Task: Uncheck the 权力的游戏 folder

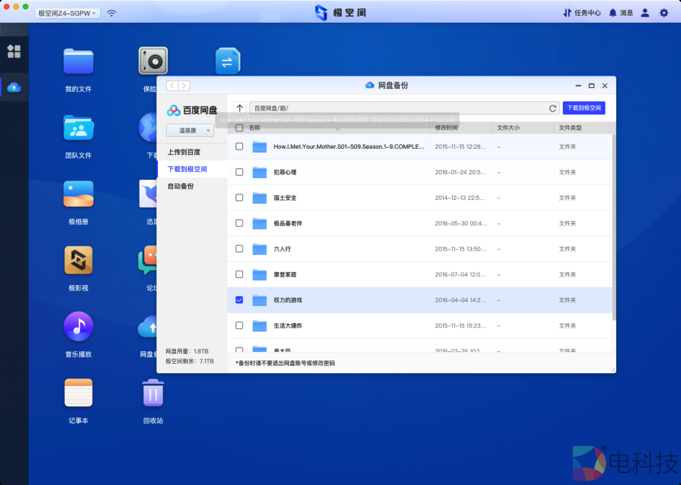Action: click(x=239, y=299)
